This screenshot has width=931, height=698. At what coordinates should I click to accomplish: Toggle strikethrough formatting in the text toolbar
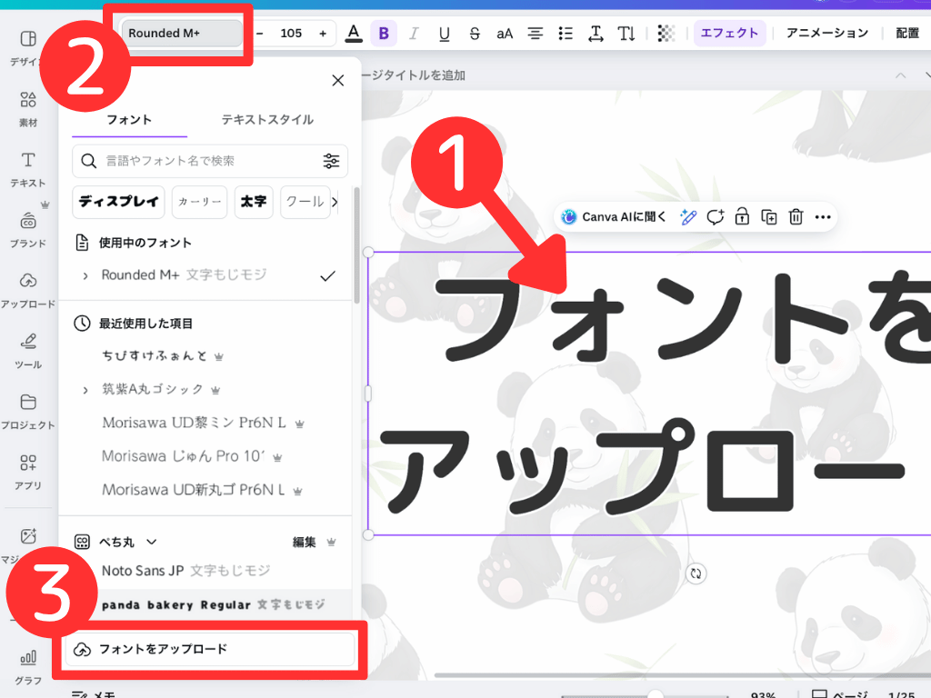(474, 33)
